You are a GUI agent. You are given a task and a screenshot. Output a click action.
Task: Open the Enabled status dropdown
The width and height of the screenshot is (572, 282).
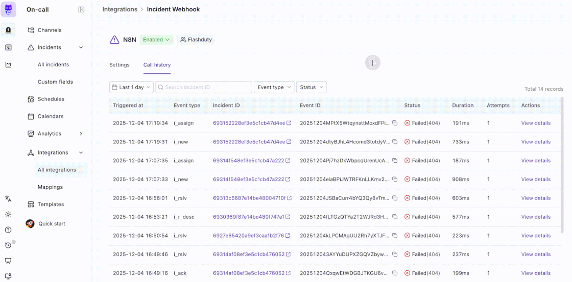pos(156,40)
